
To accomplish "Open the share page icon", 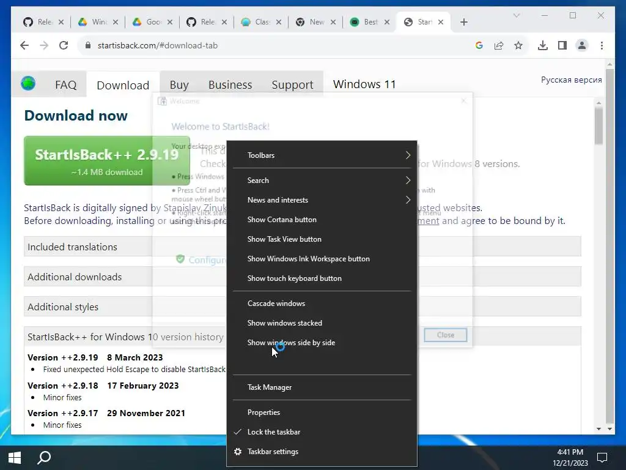I will [x=499, y=45].
